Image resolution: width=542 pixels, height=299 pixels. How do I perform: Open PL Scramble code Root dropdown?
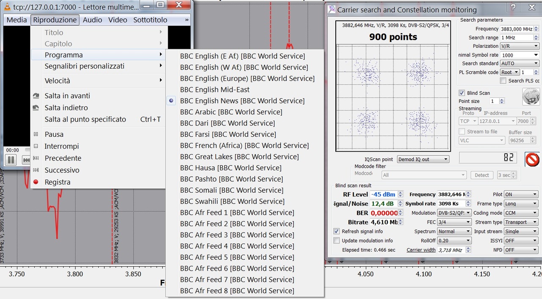point(509,72)
